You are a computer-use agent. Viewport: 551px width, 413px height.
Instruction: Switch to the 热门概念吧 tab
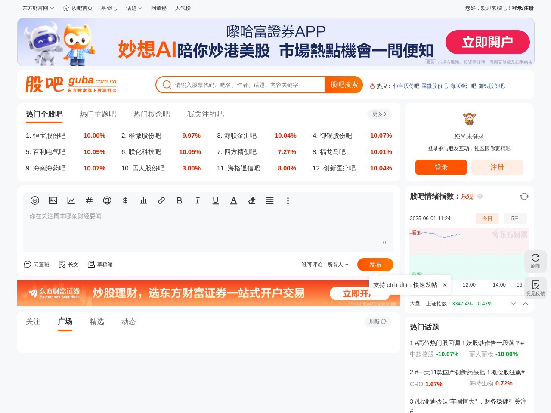pyautogui.click(x=152, y=114)
